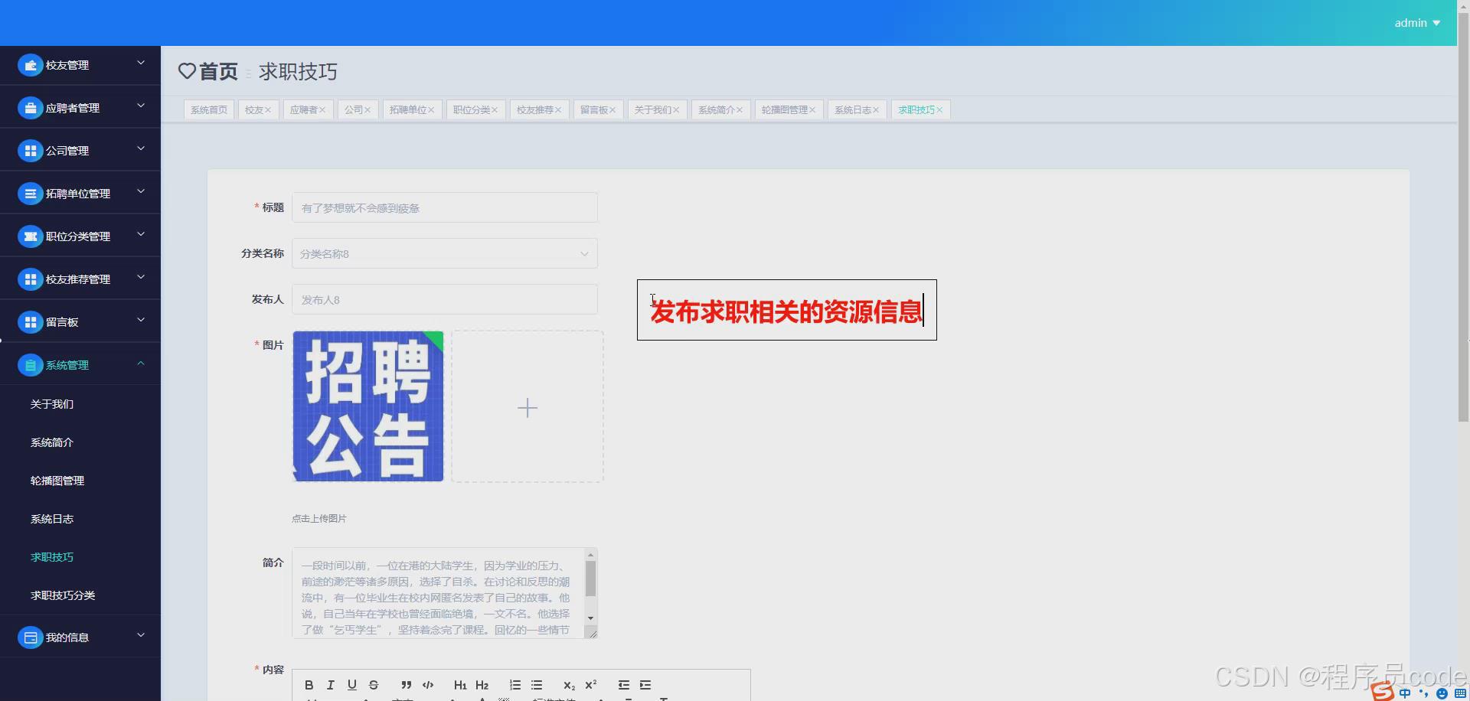Apply superscript formatting in the editor

pos(591,685)
